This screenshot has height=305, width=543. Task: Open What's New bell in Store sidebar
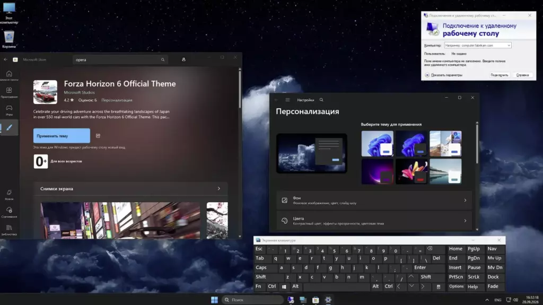pos(9,195)
